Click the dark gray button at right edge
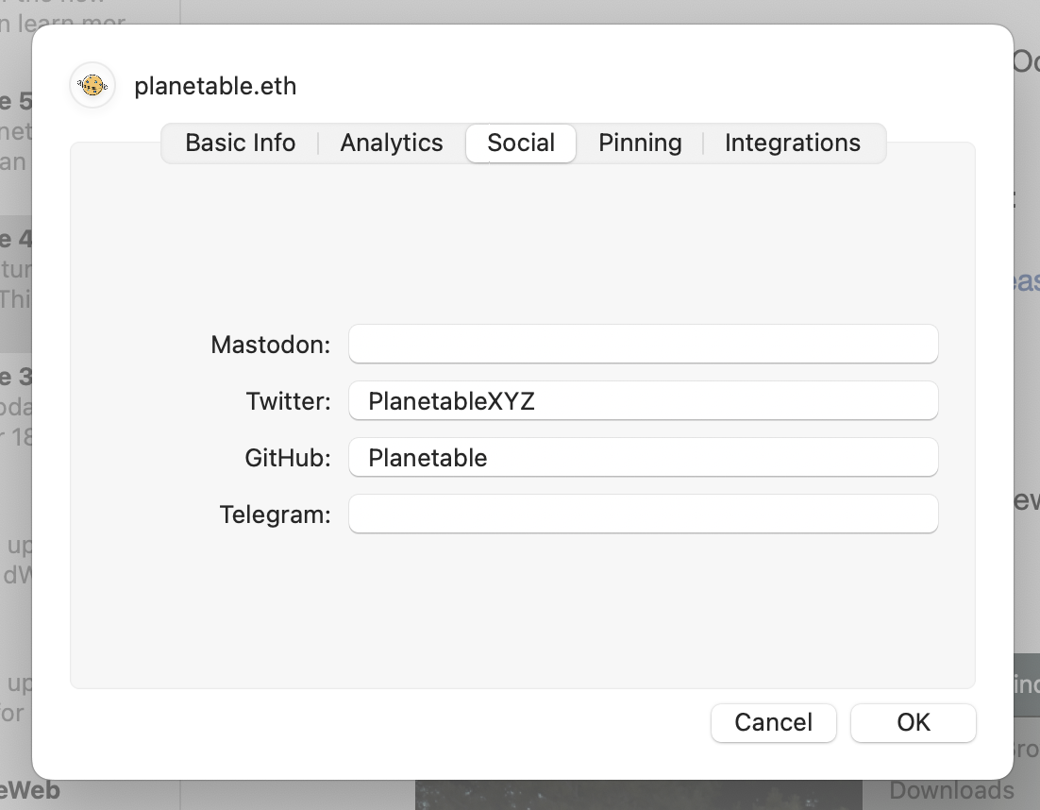This screenshot has height=810, width=1040. click(1026, 683)
